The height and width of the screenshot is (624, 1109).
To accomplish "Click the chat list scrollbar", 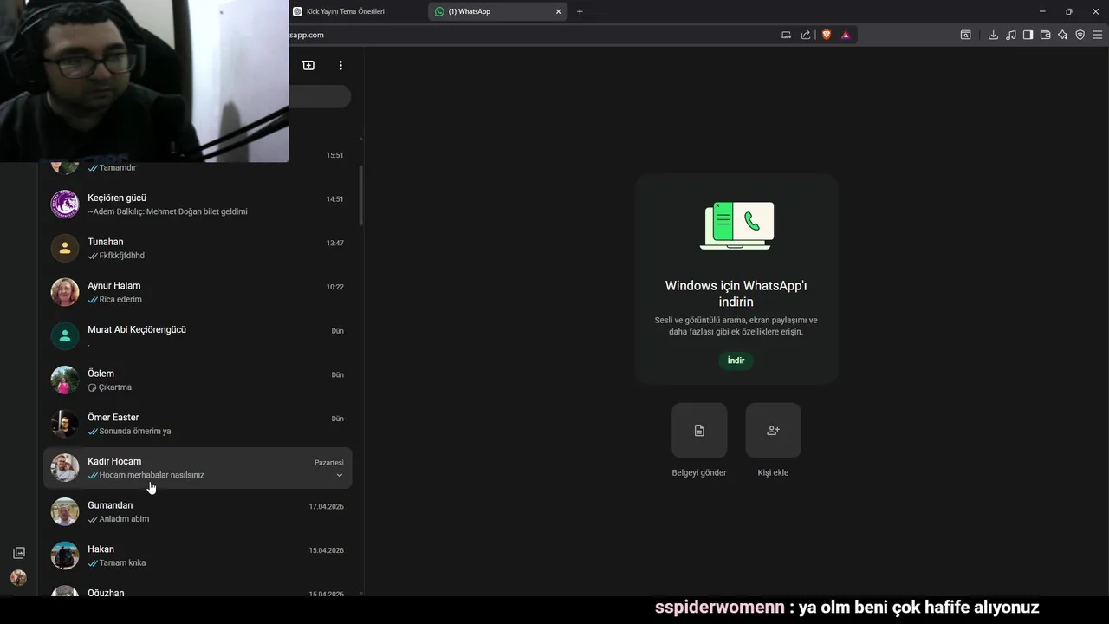I will [360, 195].
